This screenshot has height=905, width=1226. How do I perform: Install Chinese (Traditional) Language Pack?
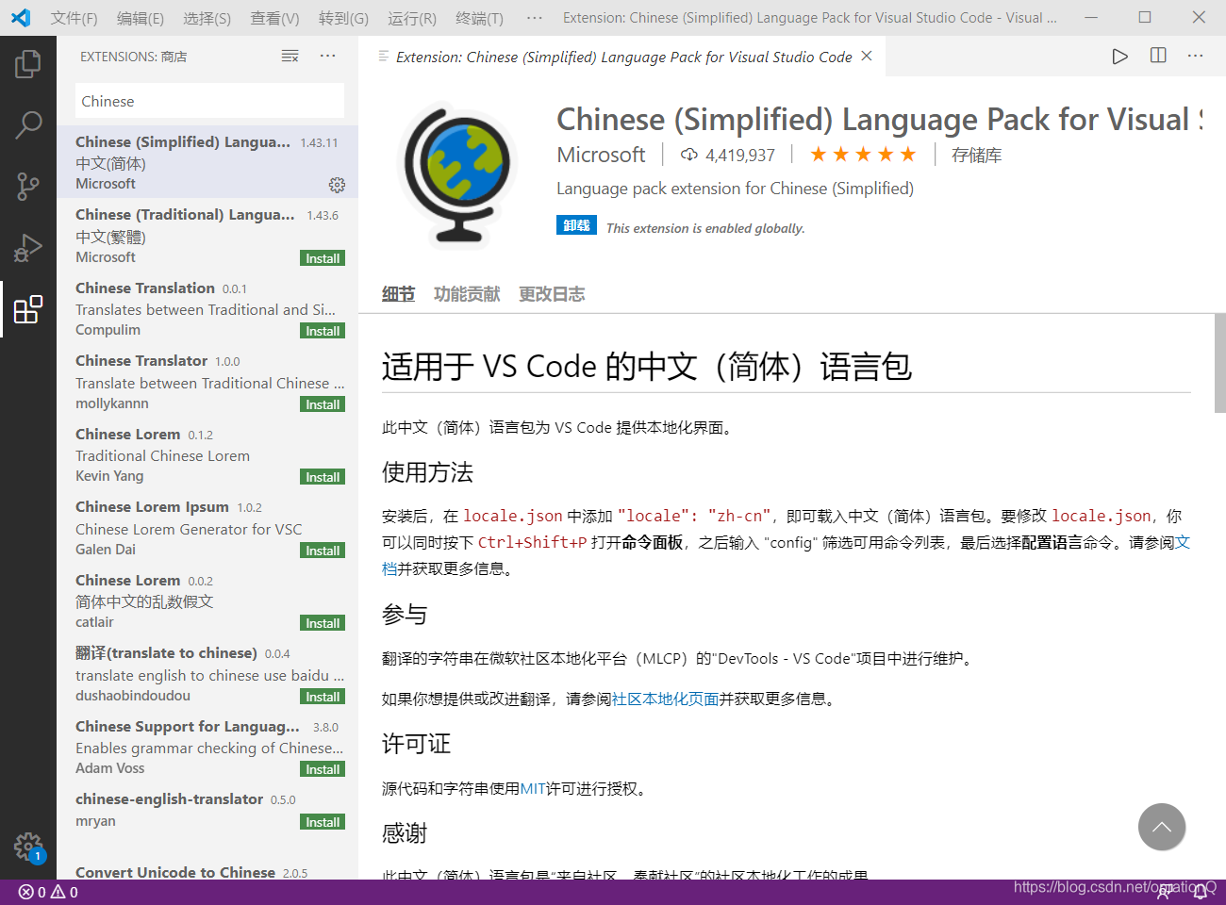[323, 258]
